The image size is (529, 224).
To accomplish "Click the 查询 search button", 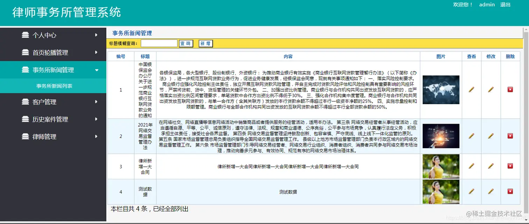I will click(186, 44).
